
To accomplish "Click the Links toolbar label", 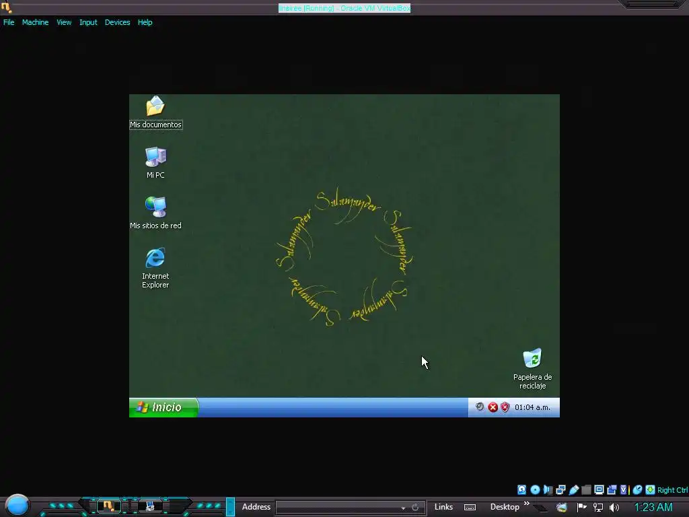I will pyautogui.click(x=443, y=507).
